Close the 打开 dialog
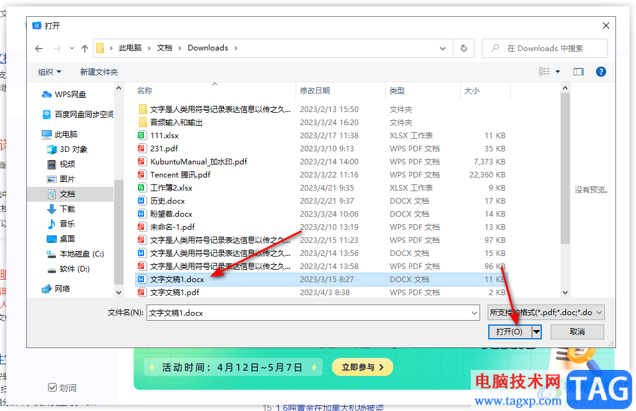This screenshot has height=411, width=636. click(606, 26)
